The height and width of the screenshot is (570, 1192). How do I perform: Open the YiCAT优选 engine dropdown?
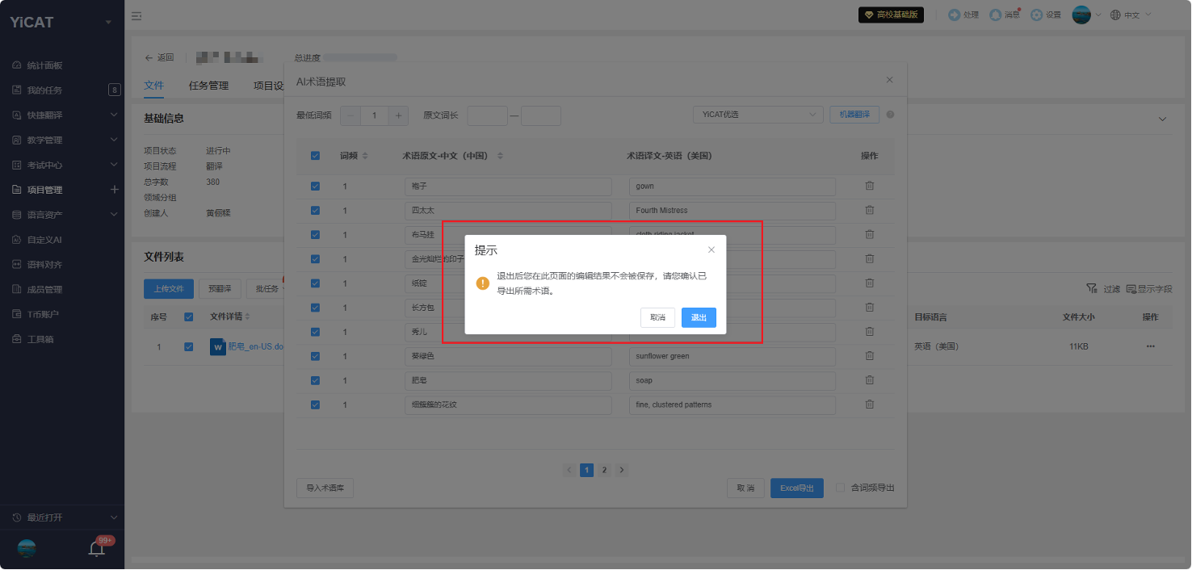coord(758,115)
